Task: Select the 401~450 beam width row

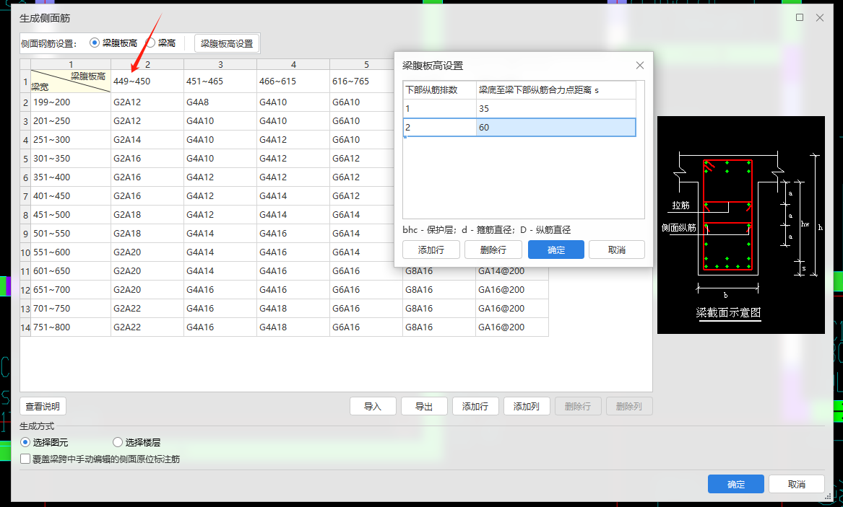Action: pos(71,196)
